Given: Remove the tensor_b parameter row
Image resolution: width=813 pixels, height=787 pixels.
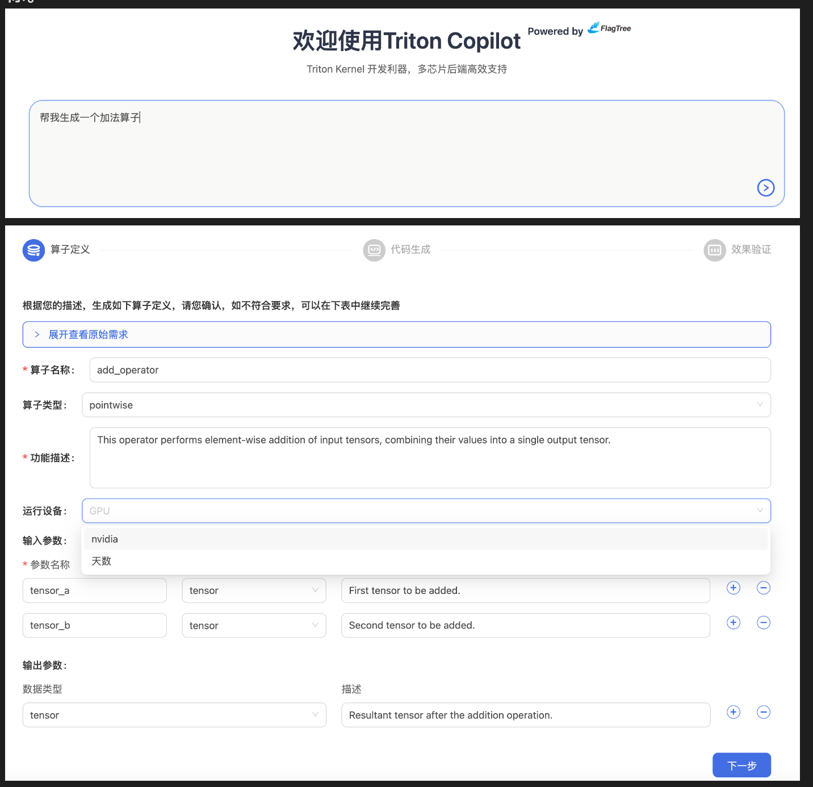Looking at the screenshot, I should click(x=764, y=622).
